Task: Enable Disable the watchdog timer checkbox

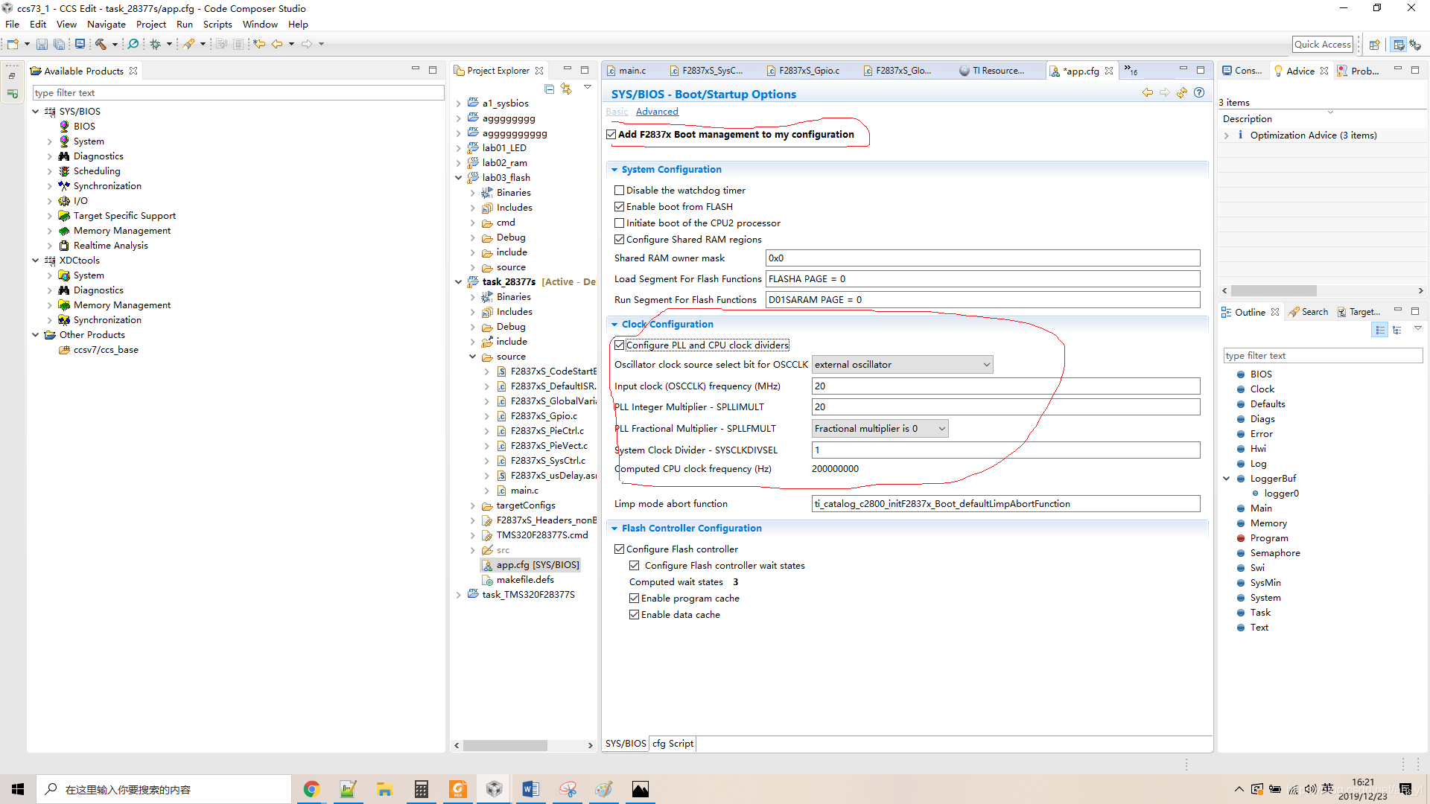Action: coord(619,191)
